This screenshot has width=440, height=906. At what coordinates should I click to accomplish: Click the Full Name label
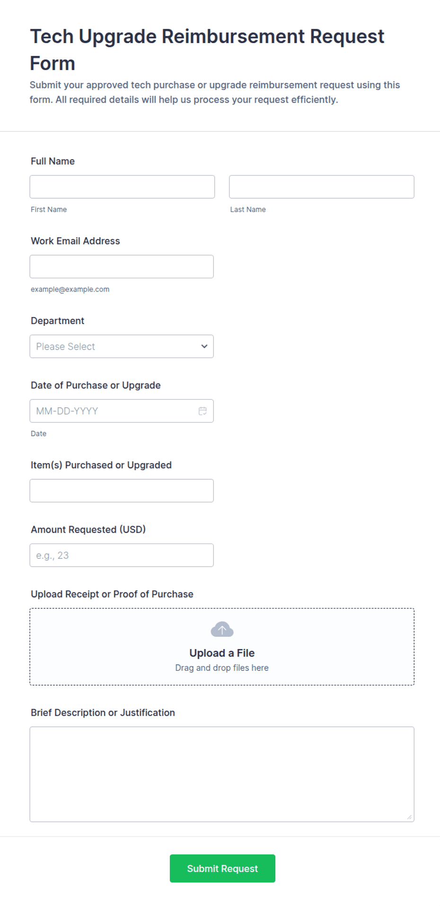point(53,161)
